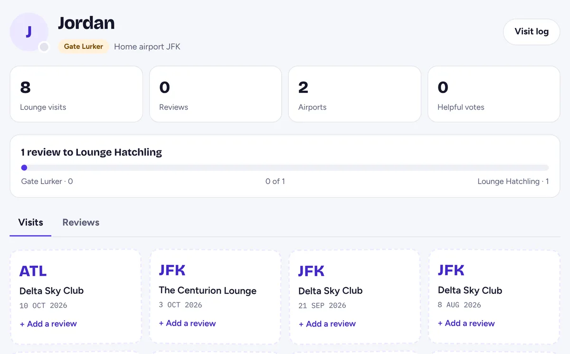
Task: Open the Lounge visits stat card
Action: 76,94
